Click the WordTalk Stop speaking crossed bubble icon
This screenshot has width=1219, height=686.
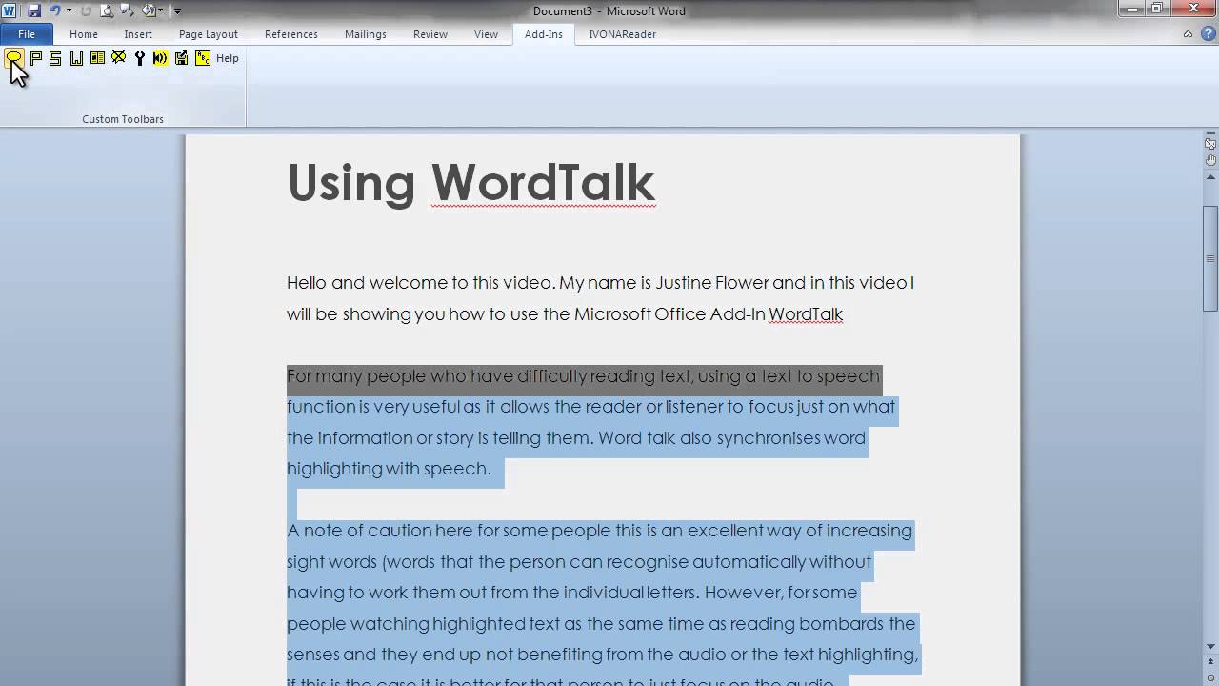pyautogui.click(x=118, y=58)
